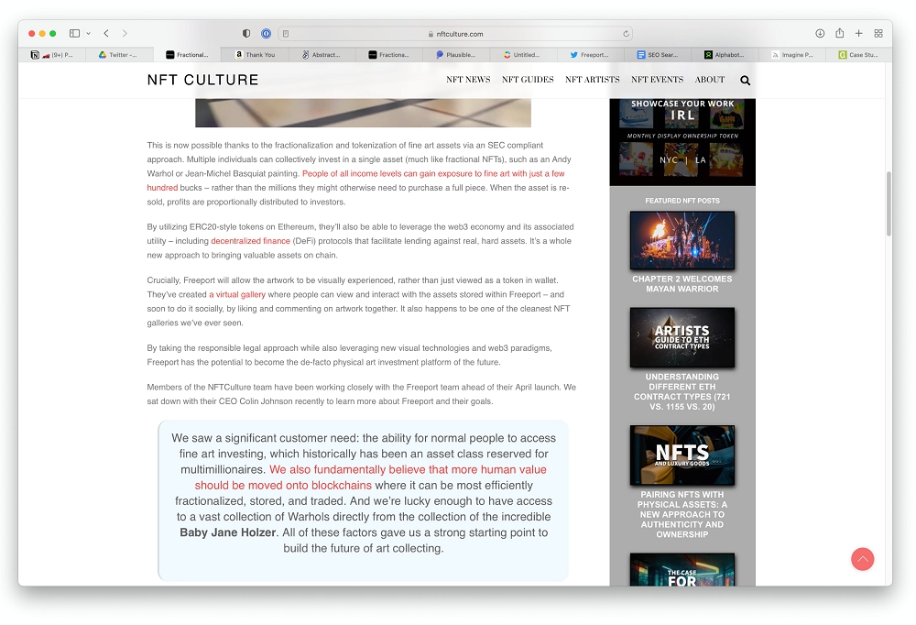
Task: Toggle the Safari sidebar button
Action: point(74,34)
